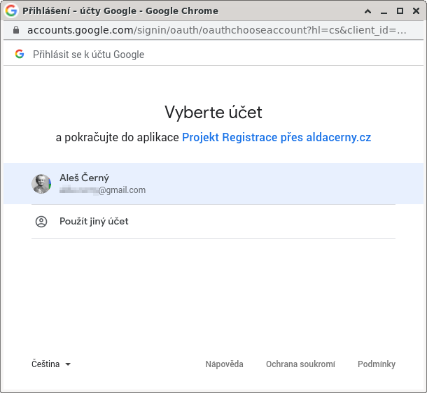The width and height of the screenshot is (427, 393).
Task: Open Projekt Registrace přes aldacerny.cz link
Action: coord(276,137)
